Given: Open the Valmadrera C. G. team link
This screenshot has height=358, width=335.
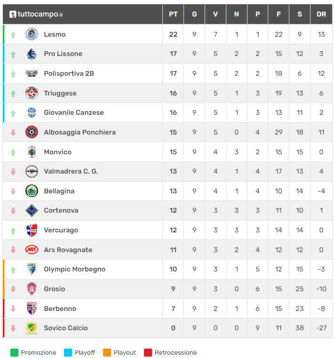Looking at the screenshot, I should click(71, 172).
